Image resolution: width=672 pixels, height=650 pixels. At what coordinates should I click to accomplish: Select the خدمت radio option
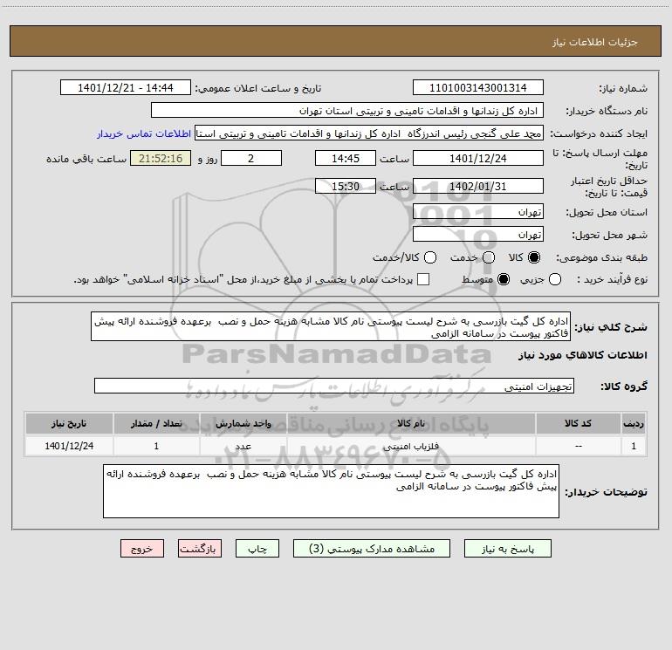488,258
